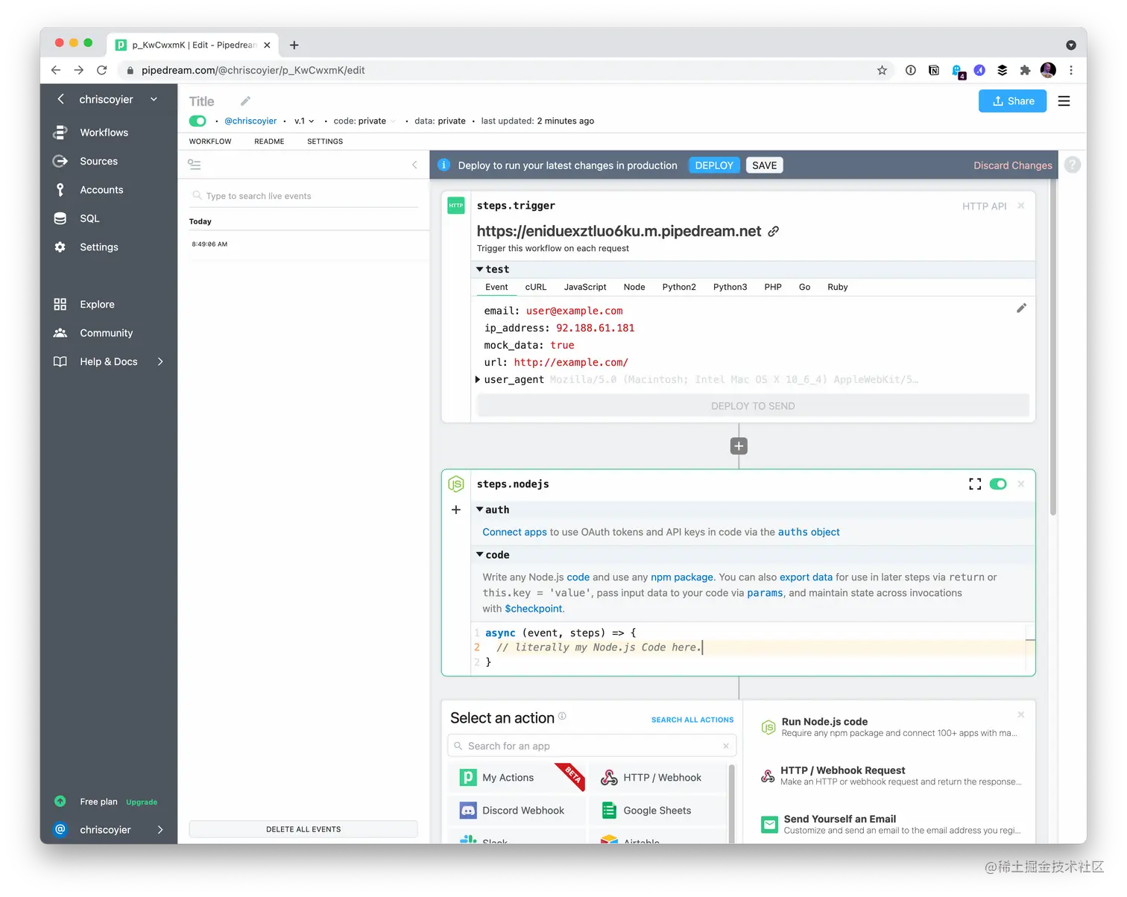Click the plus icon beside auth
The height and width of the screenshot is (897, 1127).
(x=456, y=510)
